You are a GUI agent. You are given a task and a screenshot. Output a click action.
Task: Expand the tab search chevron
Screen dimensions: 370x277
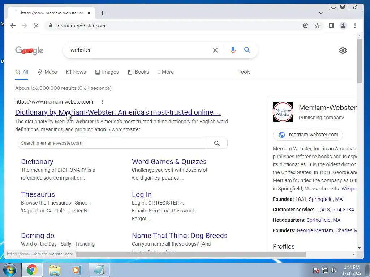pos(321,13)
